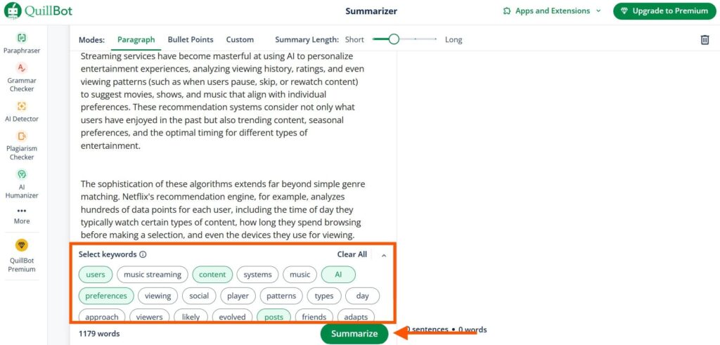Deselect the 'users' keyword chip
The image size is (720, 345).
click(96, 275)
